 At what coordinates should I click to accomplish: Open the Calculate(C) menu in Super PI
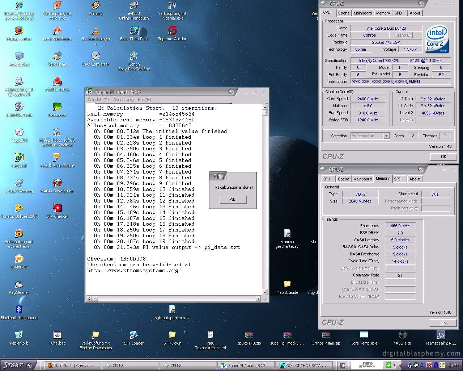point(98,100)
